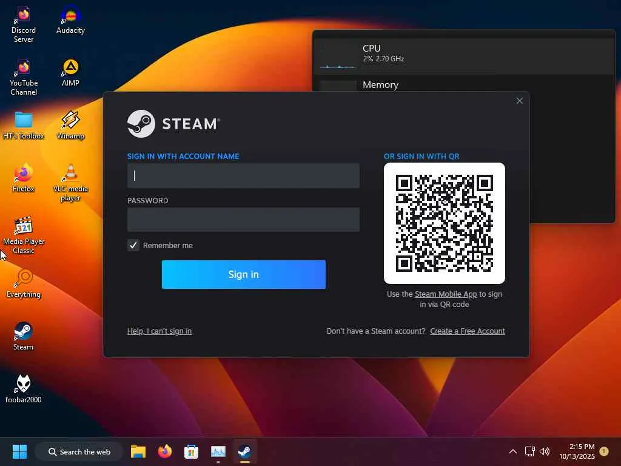Viewport: 621px width, 466px height.
Task: Select the Media Player Classic icon
Action: [24, 236]
